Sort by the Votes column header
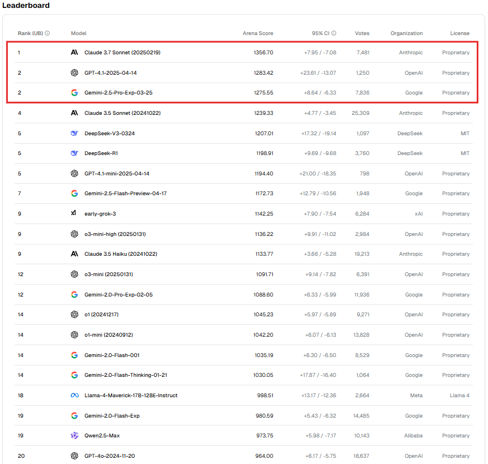The image size is (488, 464). click(x=362, y=33)
